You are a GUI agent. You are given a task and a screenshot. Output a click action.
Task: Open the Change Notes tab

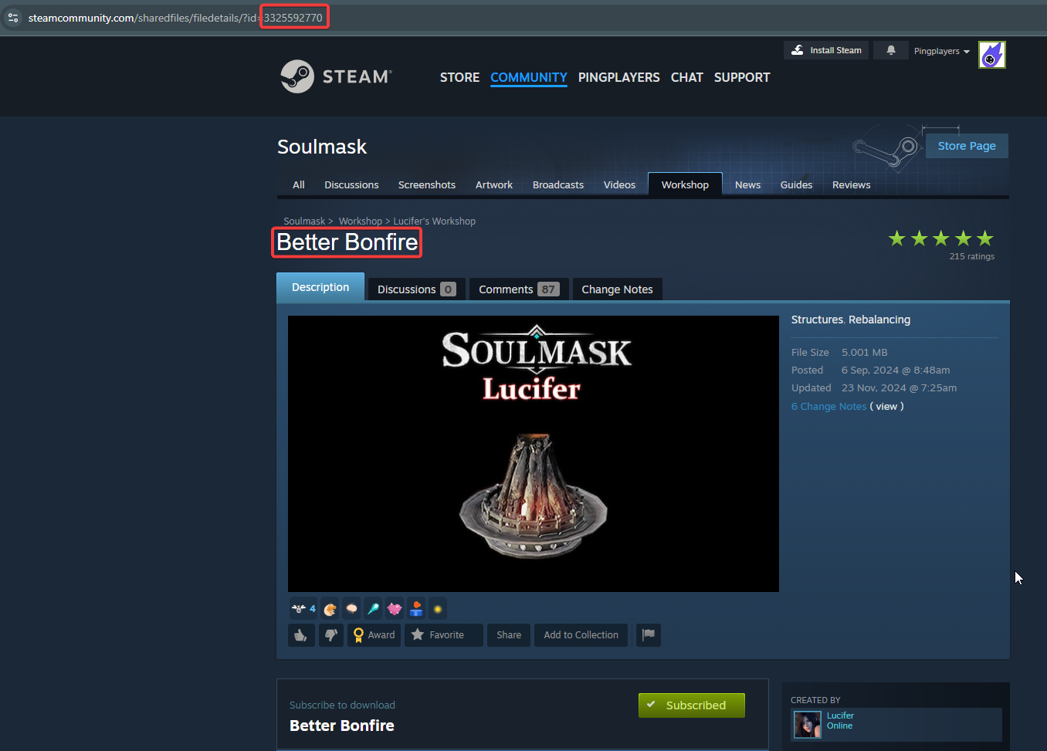pyautogui.click(x=617, y=289)
